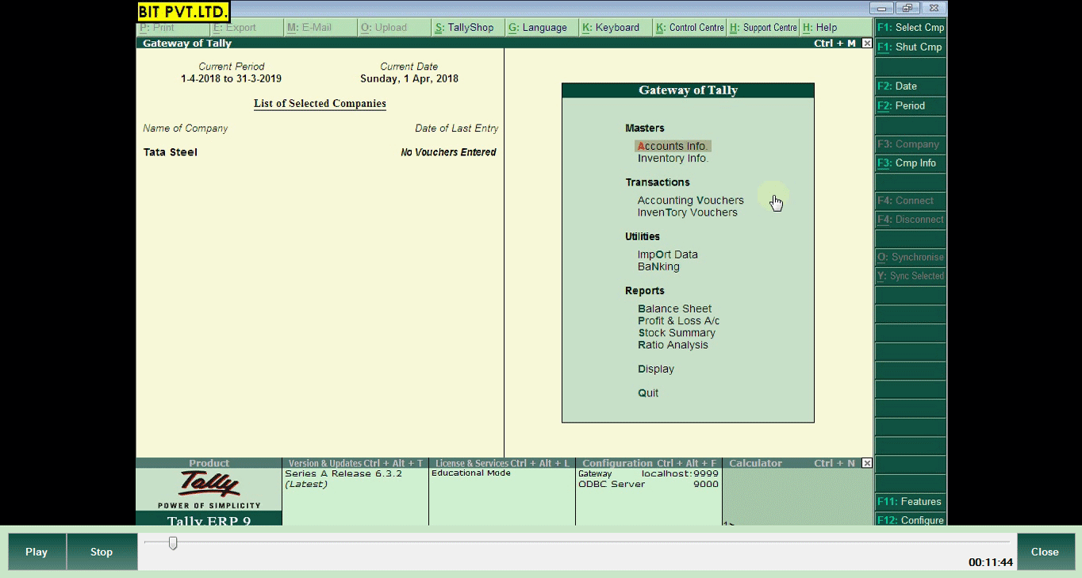Click the F1: Shut Cmp button
1082x578 pixels.
point(910,48)
